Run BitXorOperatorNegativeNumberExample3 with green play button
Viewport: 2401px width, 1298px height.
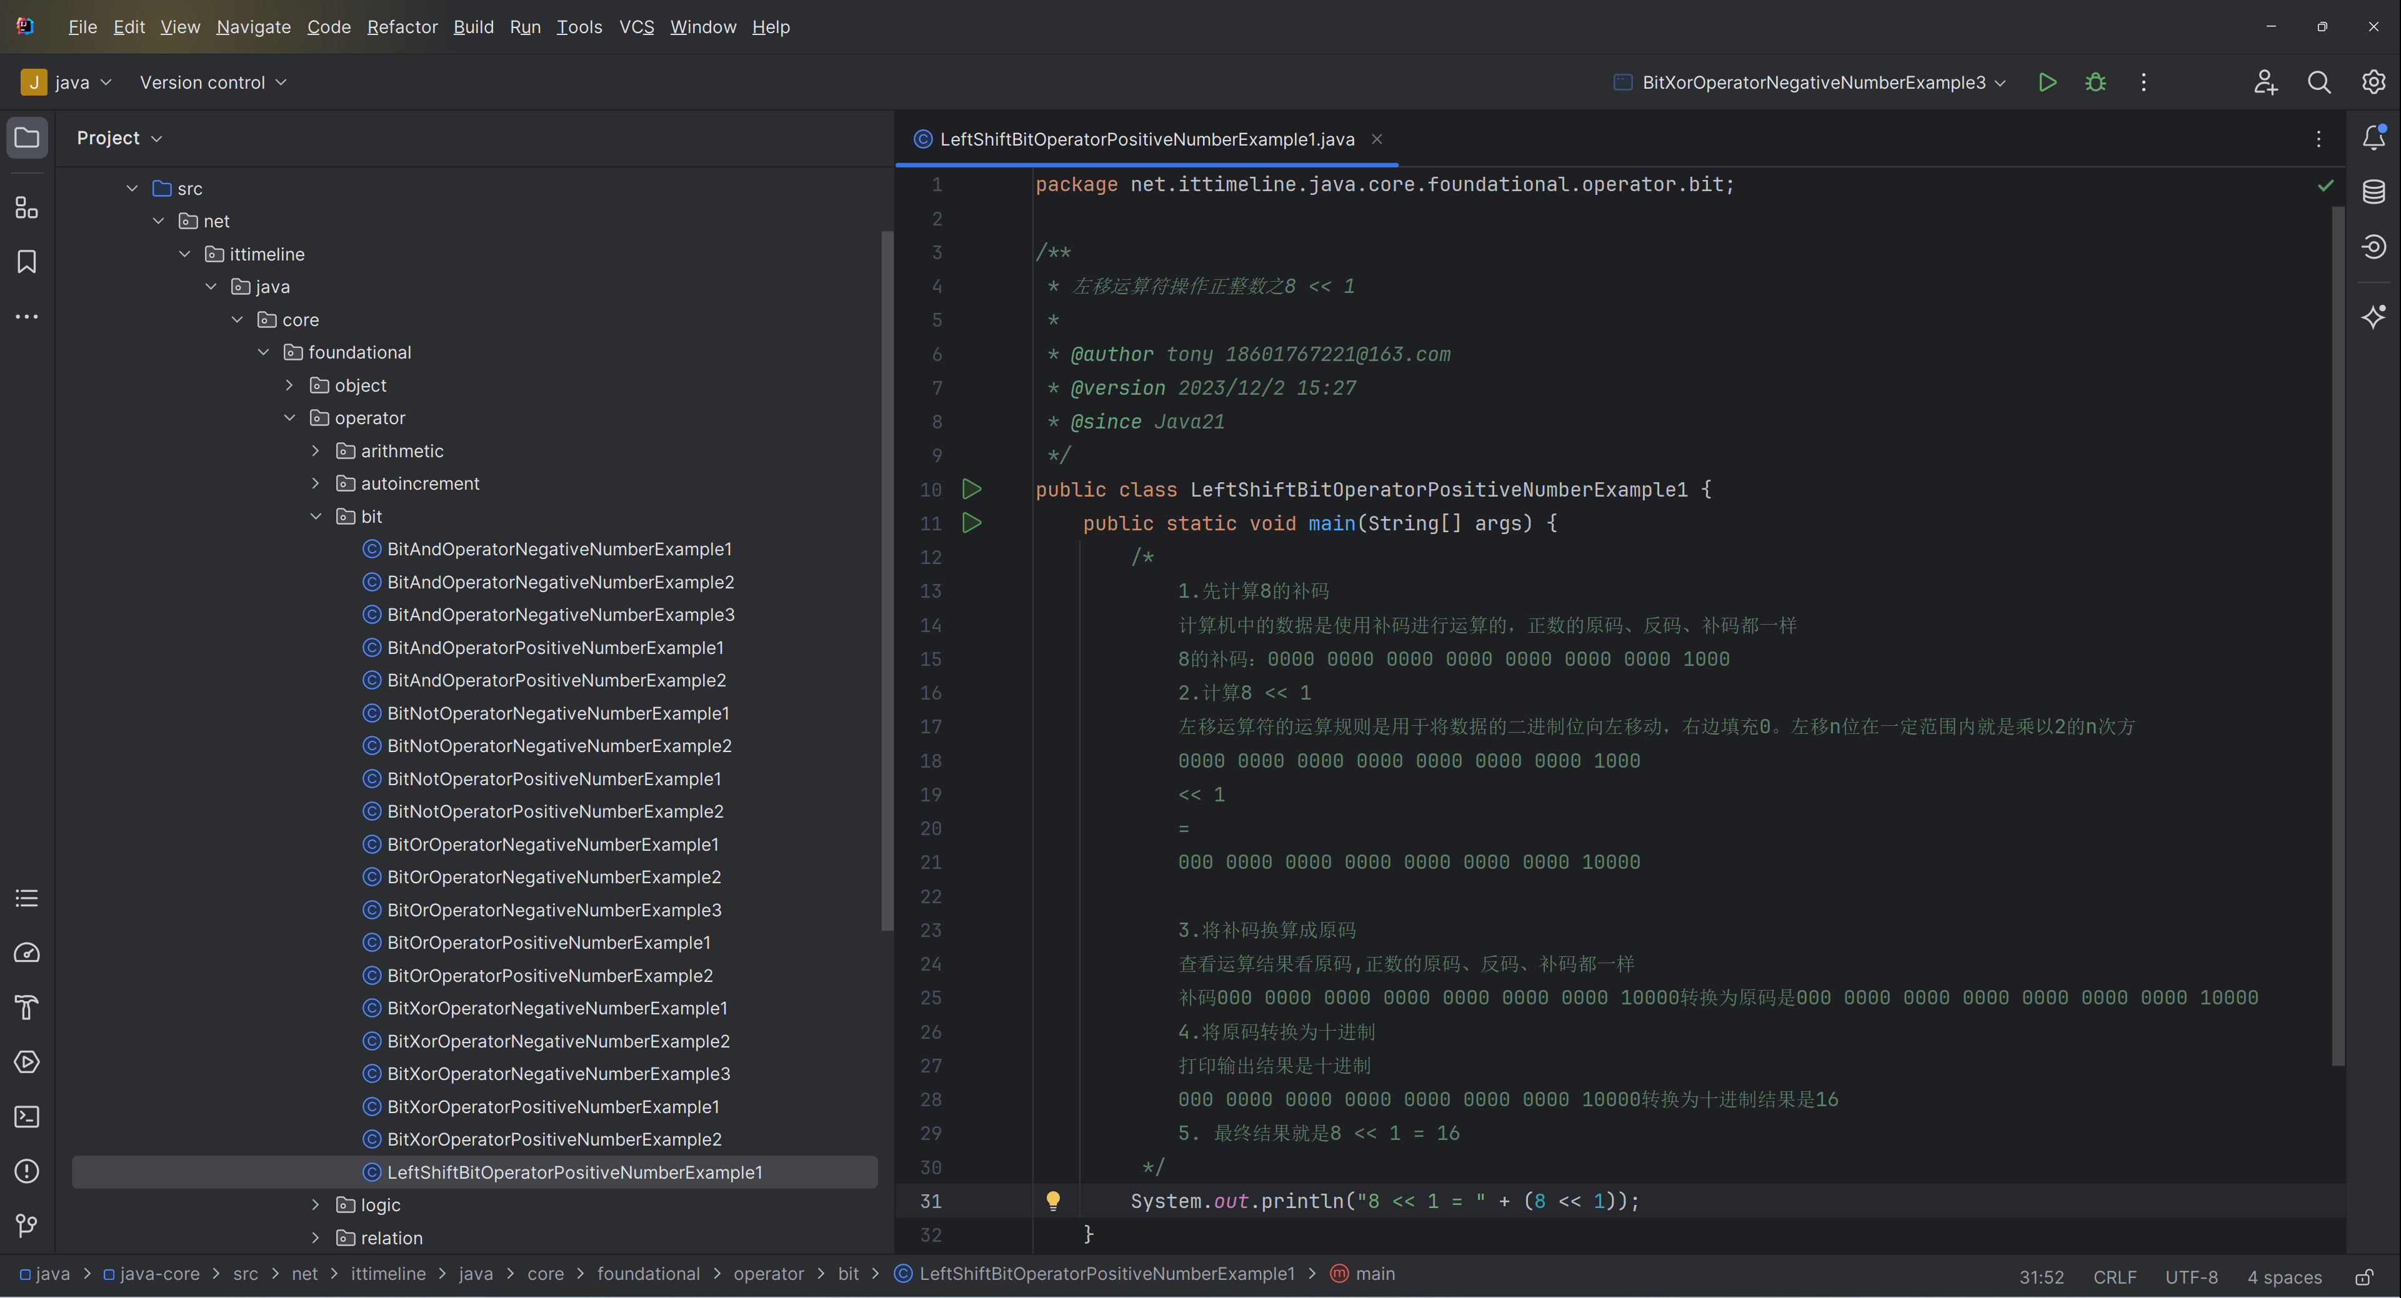(2048, 82)
